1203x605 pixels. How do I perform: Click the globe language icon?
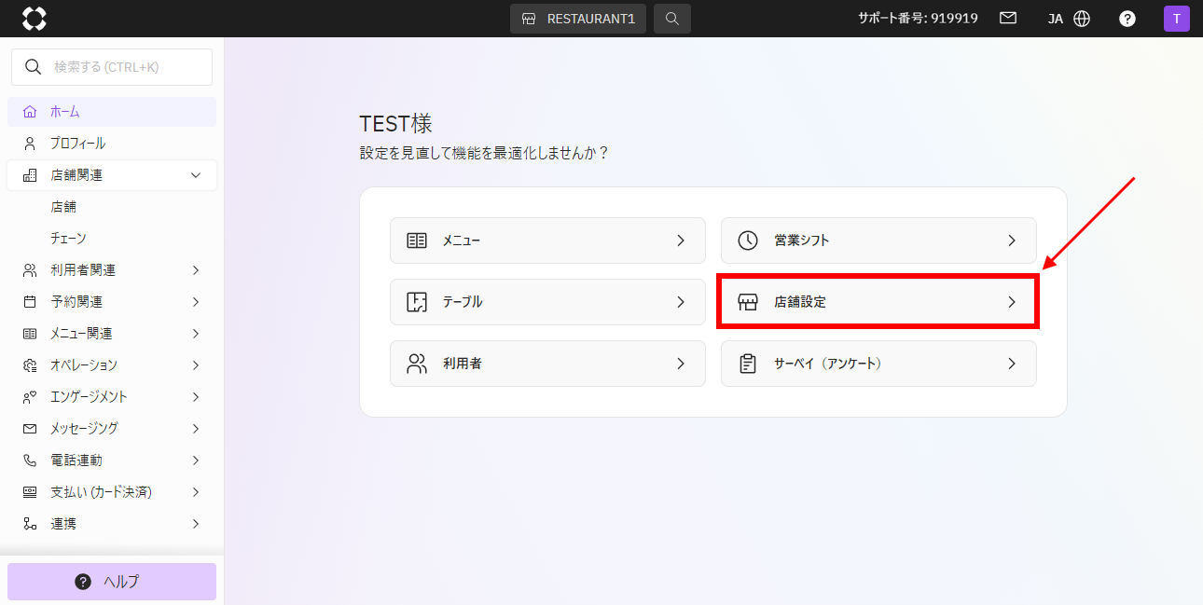point(1082,19)
